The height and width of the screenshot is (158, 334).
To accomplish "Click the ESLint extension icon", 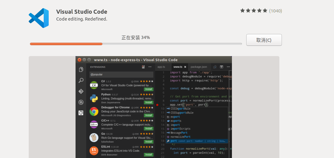I will click(x=94, y=151).
